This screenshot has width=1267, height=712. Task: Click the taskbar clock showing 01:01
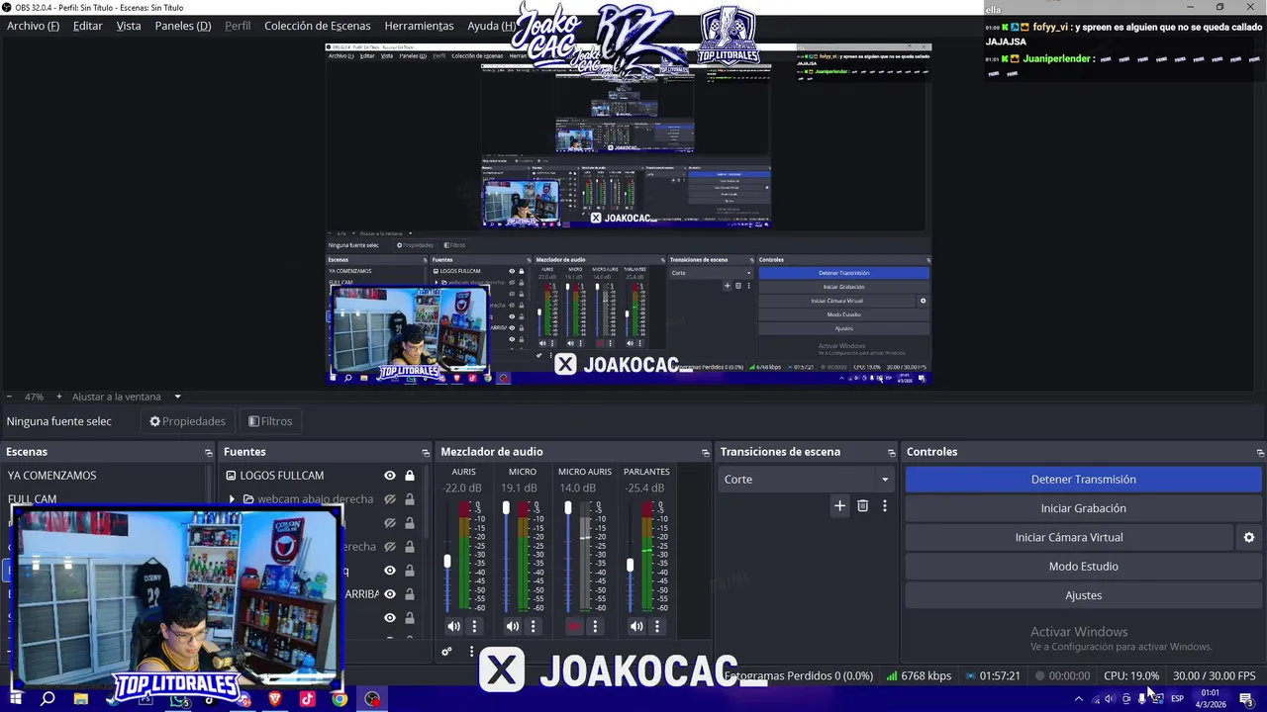click(1210, 699)
